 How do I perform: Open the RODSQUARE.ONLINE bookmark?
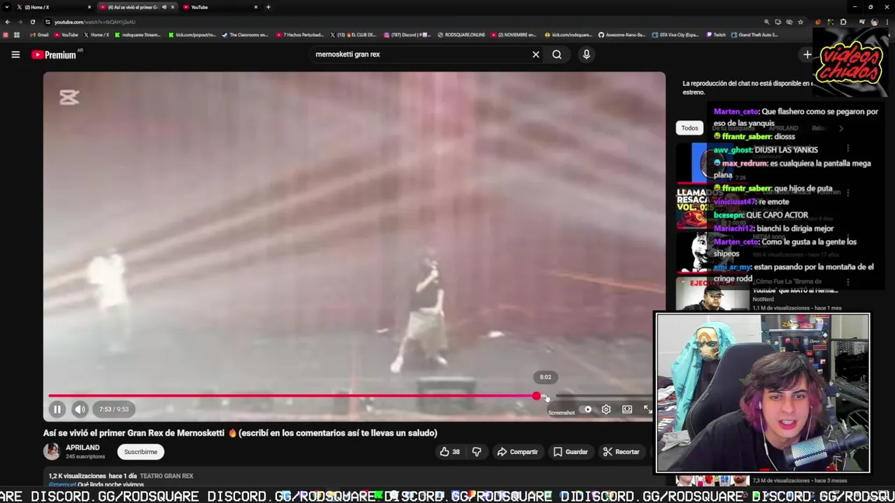click(461, 34)
